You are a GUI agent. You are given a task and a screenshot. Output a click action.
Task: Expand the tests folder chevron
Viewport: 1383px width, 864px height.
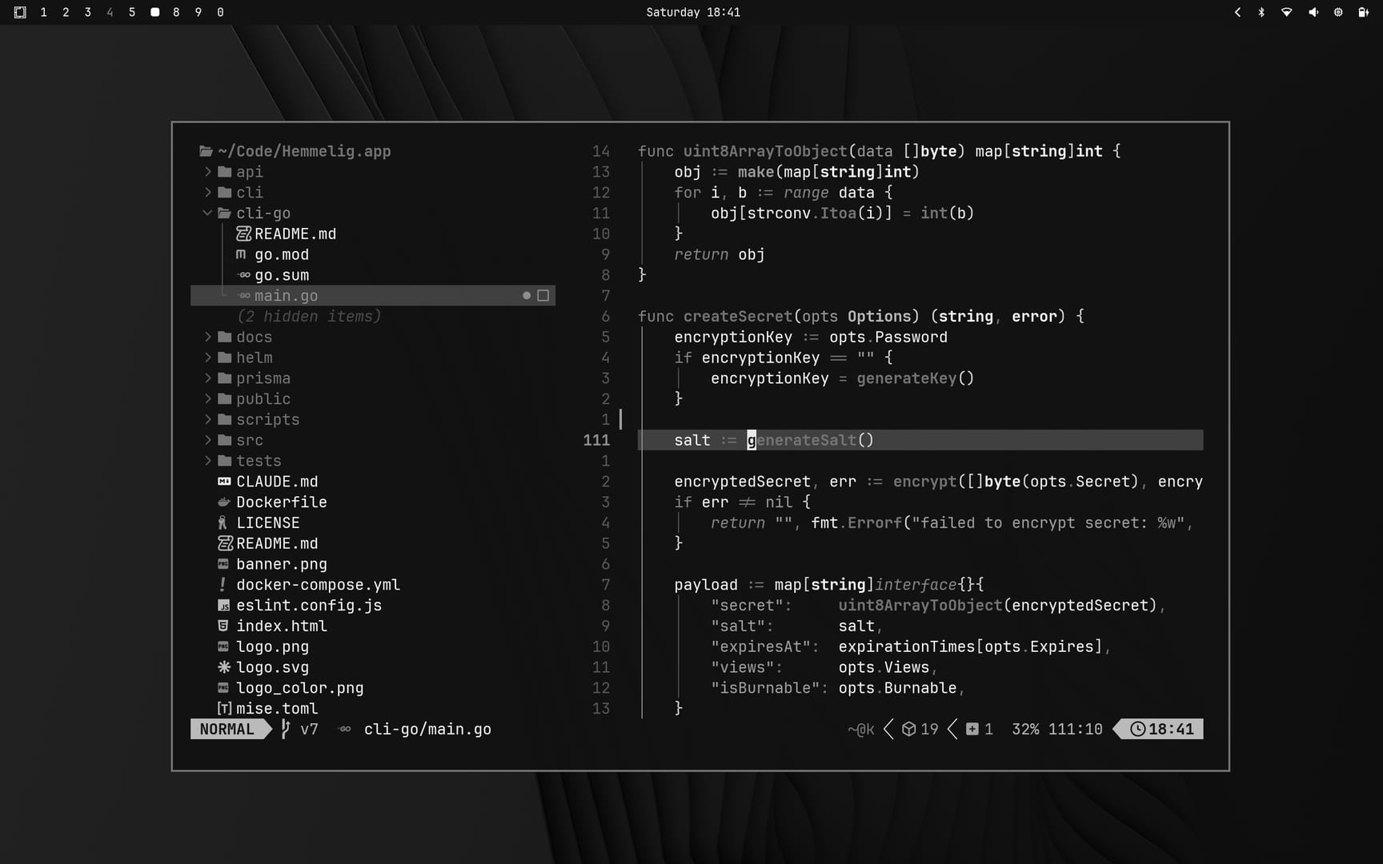(x=207, y=461)
